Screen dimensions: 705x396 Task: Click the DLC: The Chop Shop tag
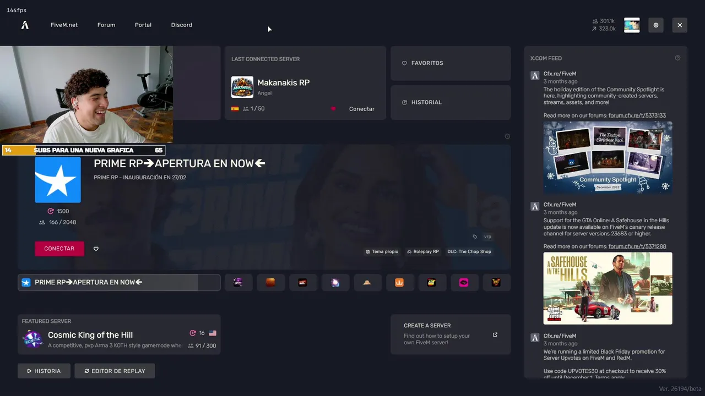point(469,251)
